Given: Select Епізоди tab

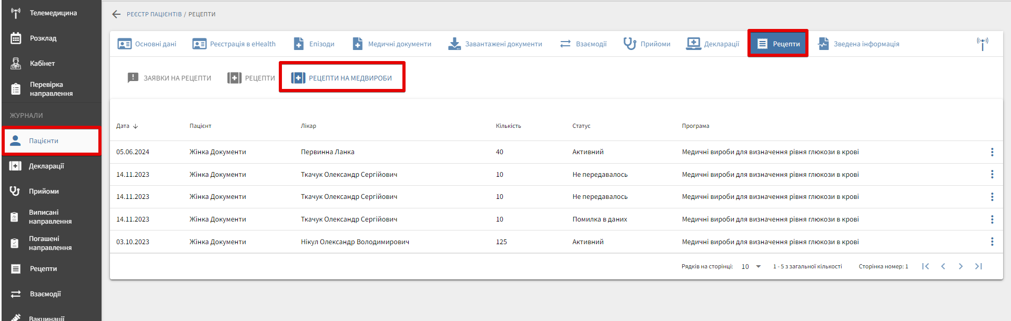Looking at the screenshot, I should pyautogui.click(x=314, y=44).
